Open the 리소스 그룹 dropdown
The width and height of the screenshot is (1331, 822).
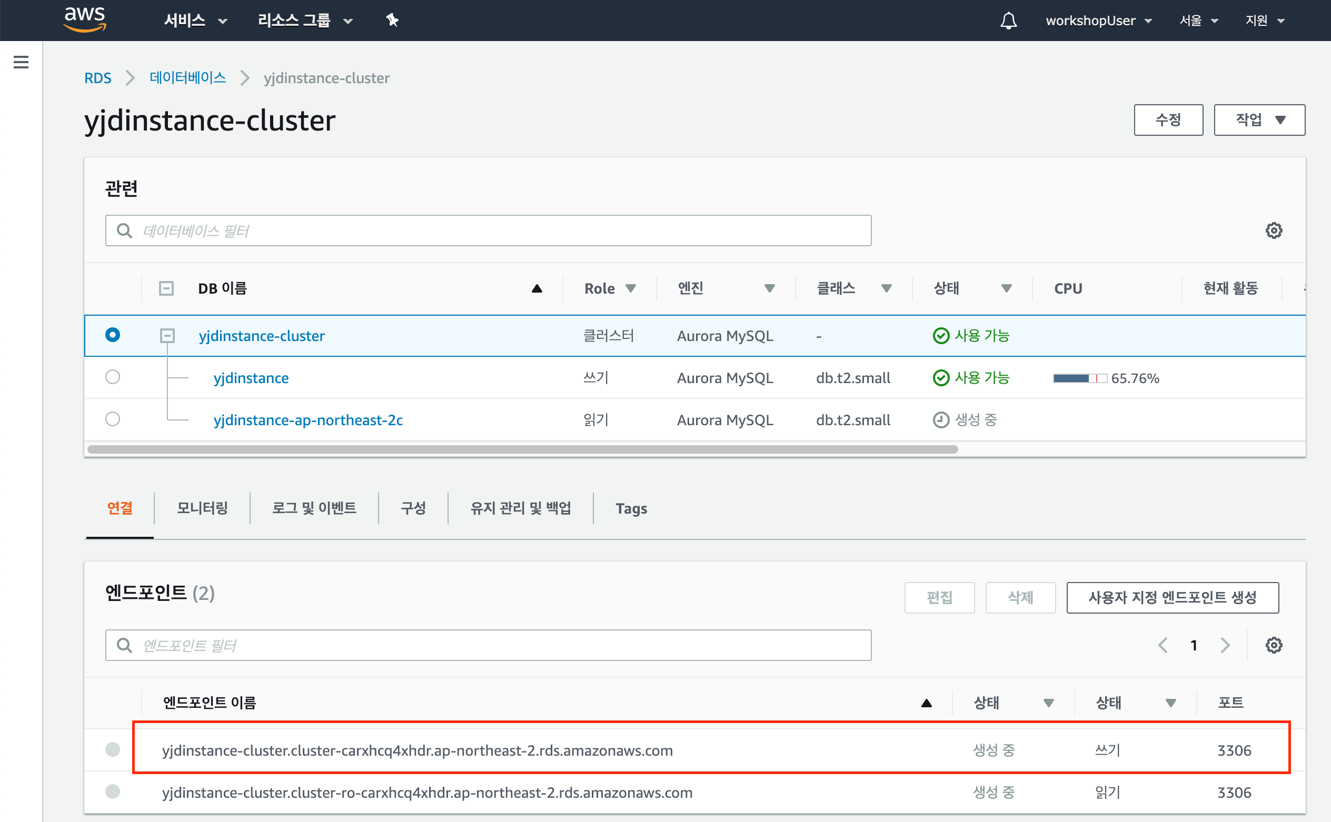(x=305, y=21)
